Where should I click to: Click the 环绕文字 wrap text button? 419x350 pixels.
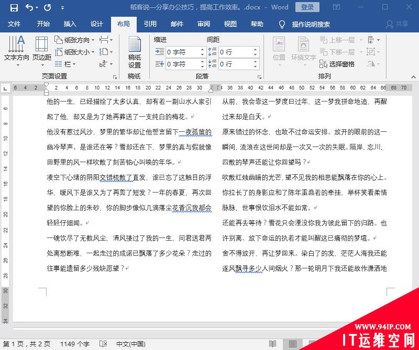[x=304, y=51]
